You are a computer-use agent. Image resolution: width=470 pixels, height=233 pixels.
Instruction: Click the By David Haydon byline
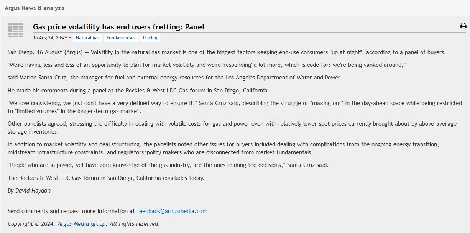[x=29, y=191]
